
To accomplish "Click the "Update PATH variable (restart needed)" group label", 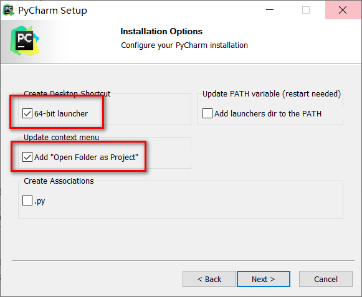I will (272, 94).
